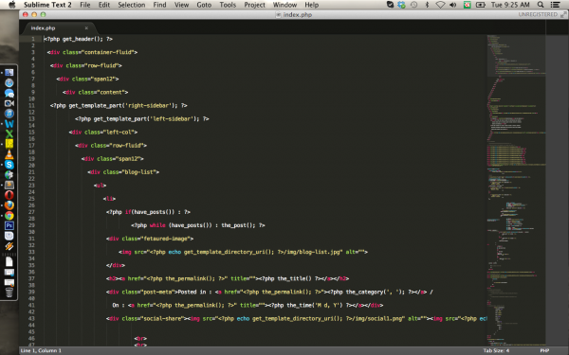Image resolution: width=569 pixels, height=355 pixels.
Task: Open the Help menu
Action: (x=311, y=5)
